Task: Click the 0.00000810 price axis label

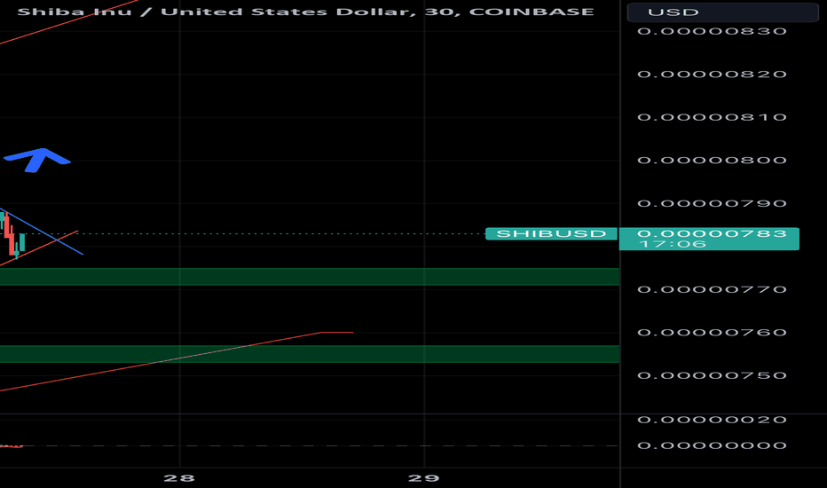Action: coord(712,117)
